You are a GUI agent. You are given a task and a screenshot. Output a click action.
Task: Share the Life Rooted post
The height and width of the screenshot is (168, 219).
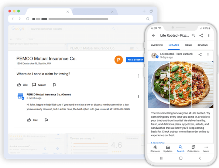200,55
